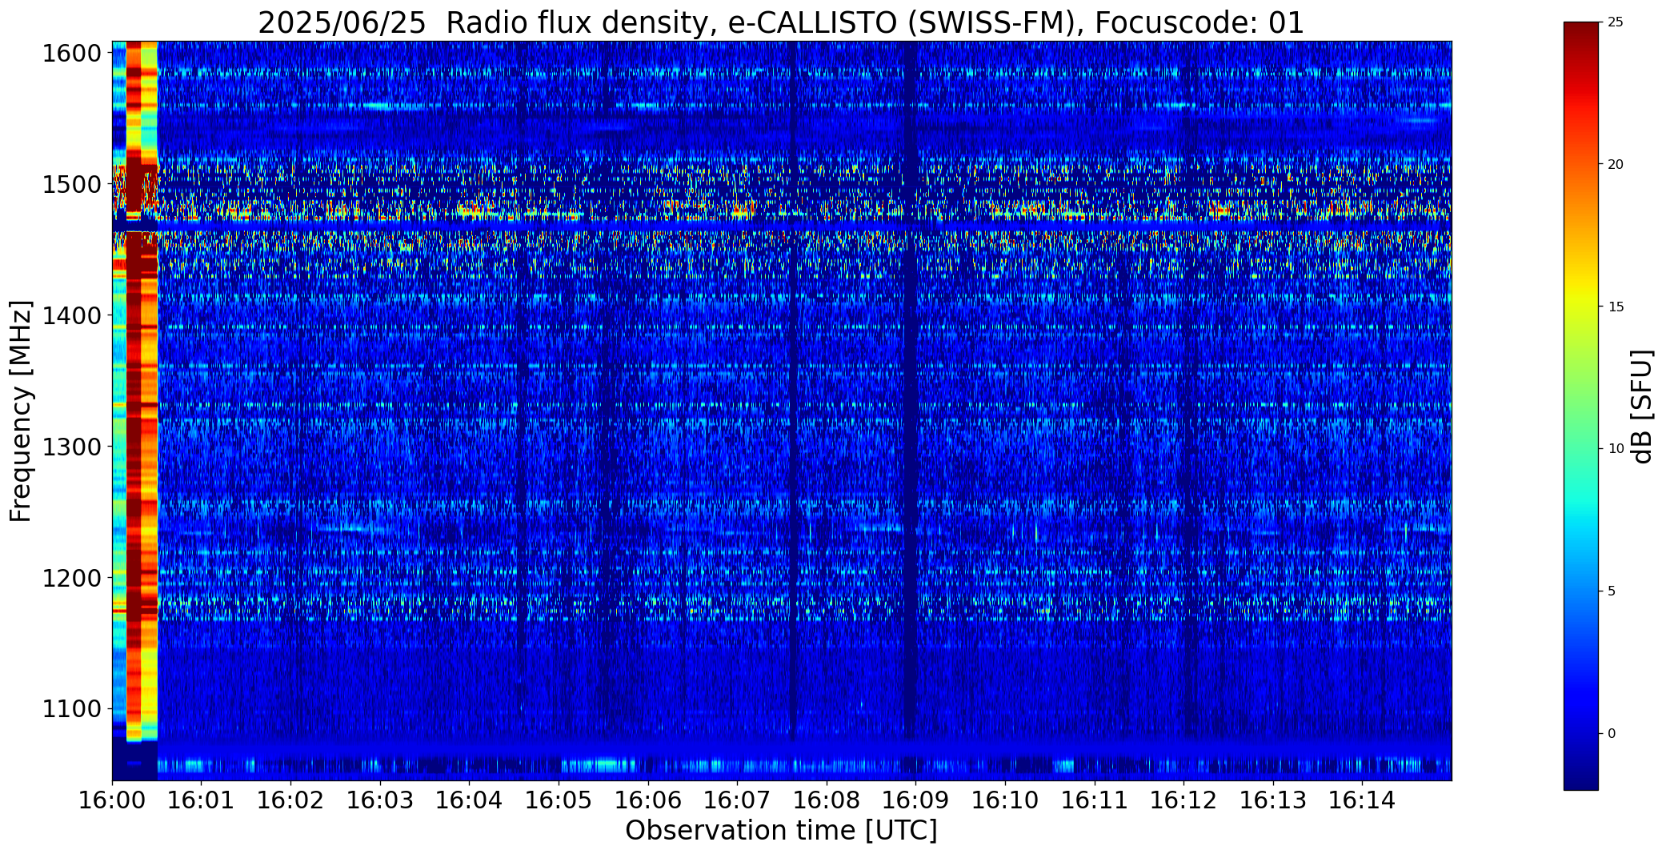The image size is (1666, 854).
Task: Click the colorbar tick label 5
Action: coord(1612,591)
